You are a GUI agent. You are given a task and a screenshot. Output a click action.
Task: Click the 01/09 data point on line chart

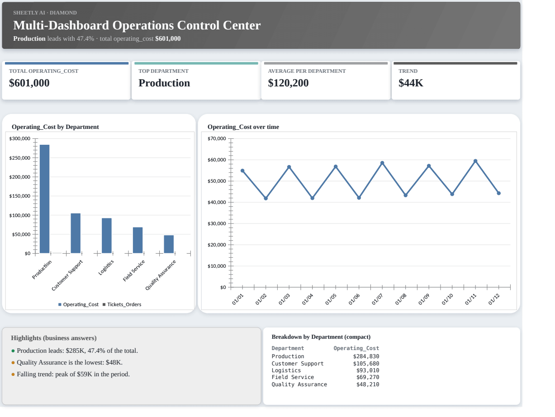click(429, 166)
